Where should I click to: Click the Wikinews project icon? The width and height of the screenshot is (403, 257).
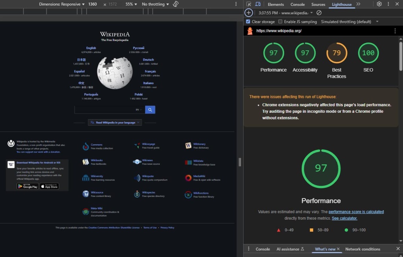tap(137, 162)
